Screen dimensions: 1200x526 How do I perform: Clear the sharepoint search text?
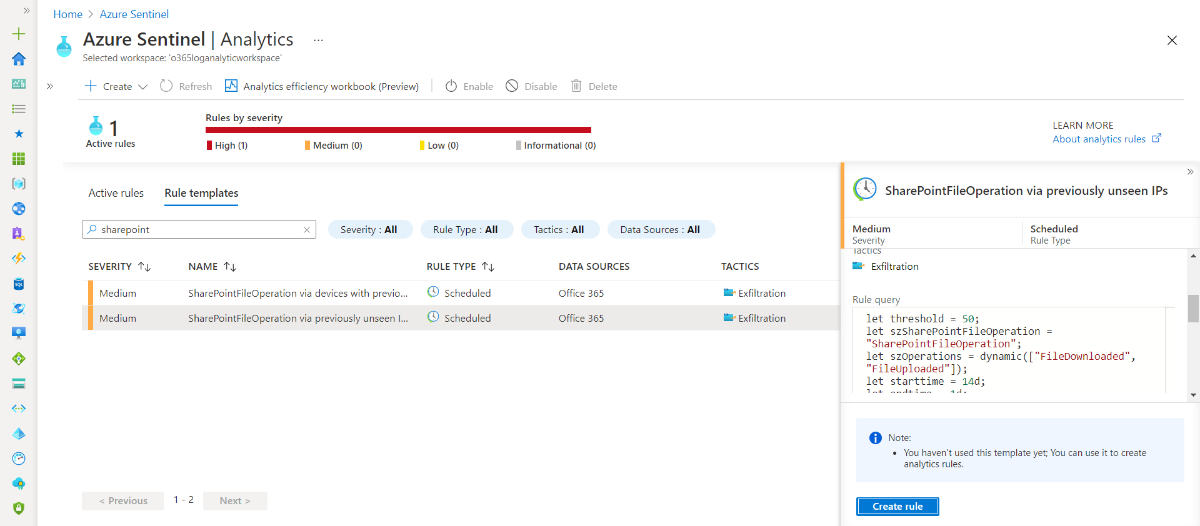[x=307, y=230]
